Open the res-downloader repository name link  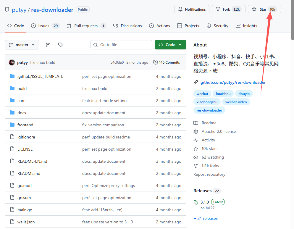[52, 10]
